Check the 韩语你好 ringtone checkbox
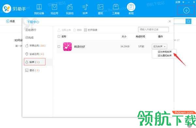The height and width of the screenshot is (128, 196). pyautogui.click(x=59, y=47)
